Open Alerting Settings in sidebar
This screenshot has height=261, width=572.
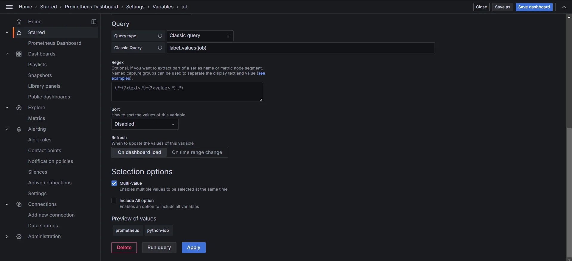click(37, 194)
